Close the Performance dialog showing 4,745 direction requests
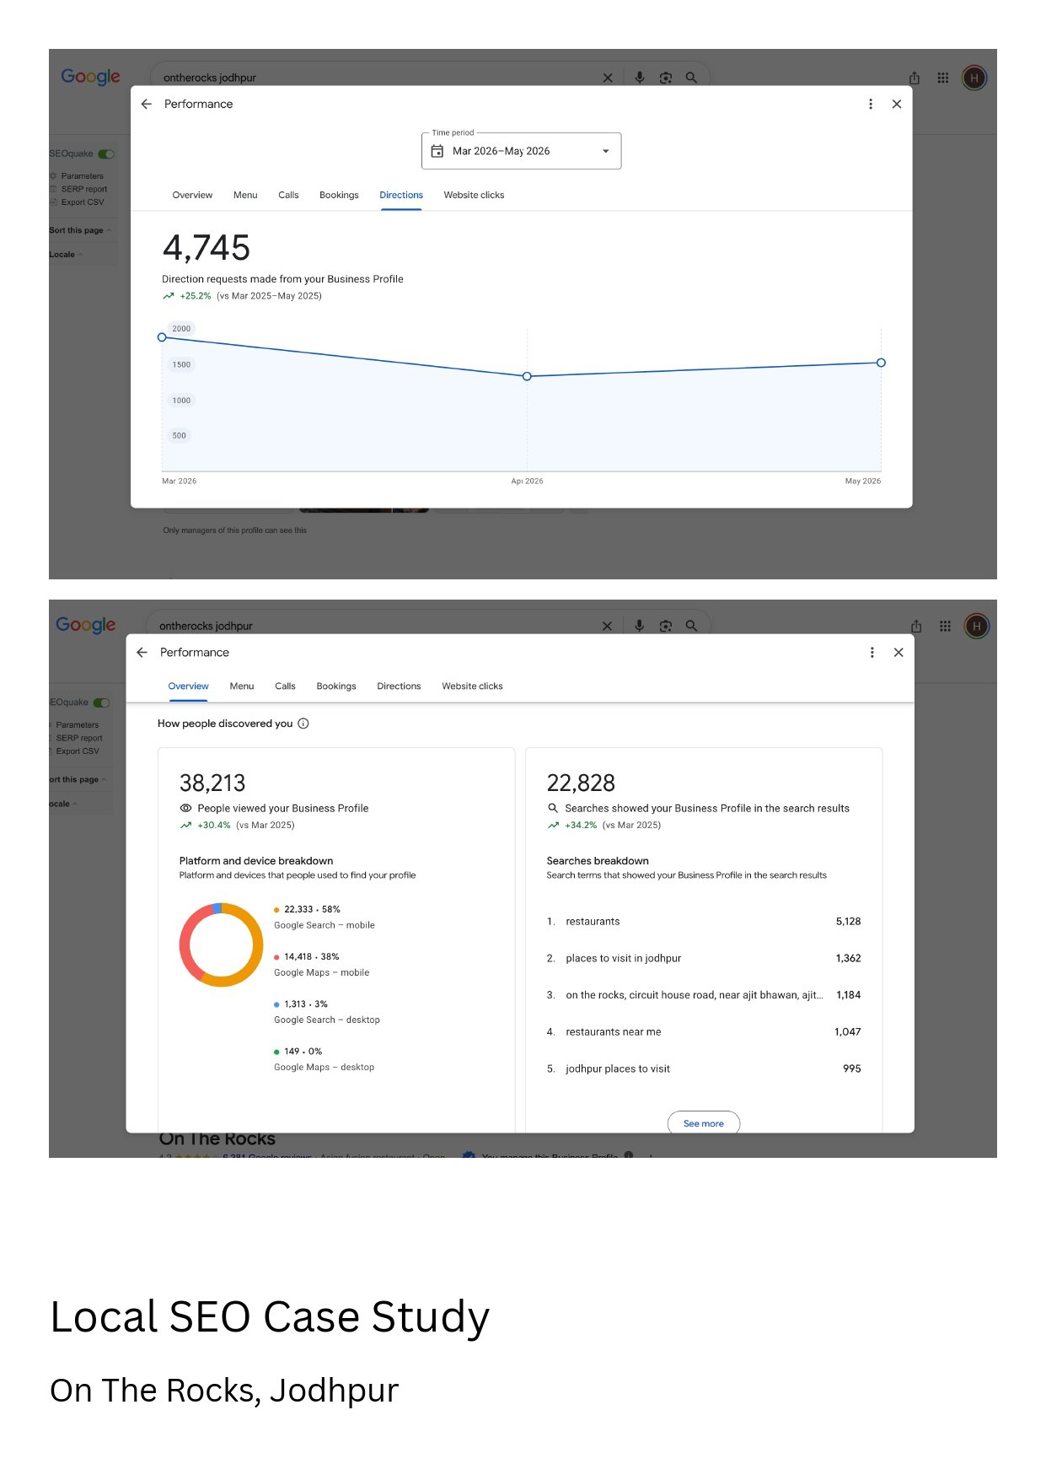 coord(897,104)
